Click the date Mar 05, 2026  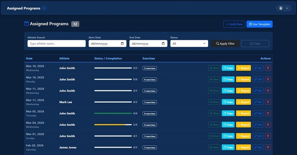point(35,111)
